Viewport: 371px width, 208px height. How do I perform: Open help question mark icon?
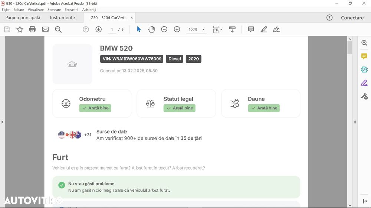329,18
